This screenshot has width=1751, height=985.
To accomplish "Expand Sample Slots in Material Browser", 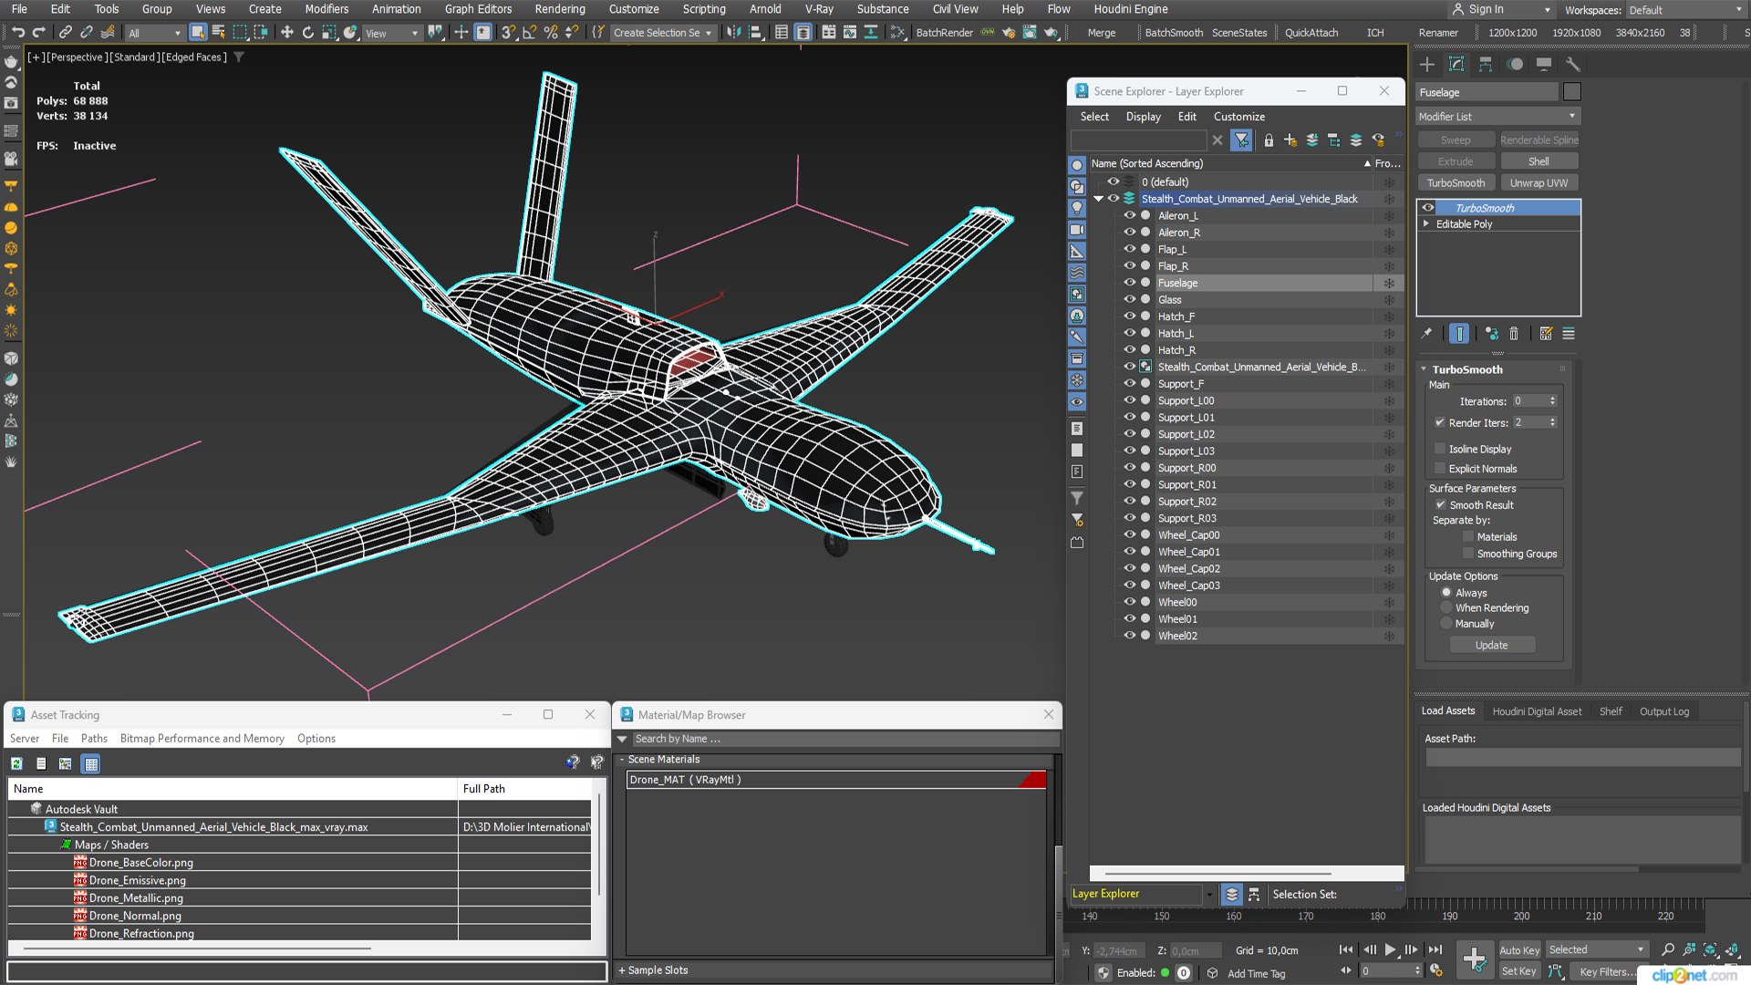I will click(x=653, y=970).
